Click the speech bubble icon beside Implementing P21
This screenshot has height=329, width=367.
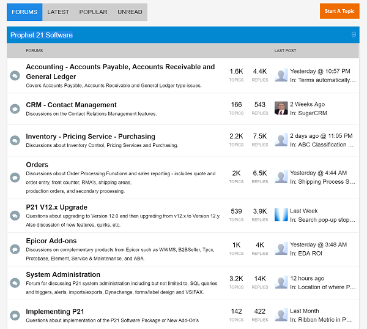tap(15, 316)
